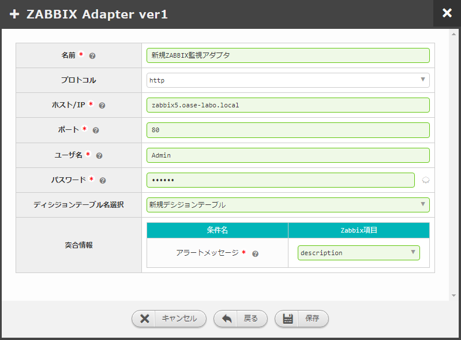The height and width of the screenshot is (340, 461).
Task: Click the アラートメッセージ condition text
Action: coord(208,253)
